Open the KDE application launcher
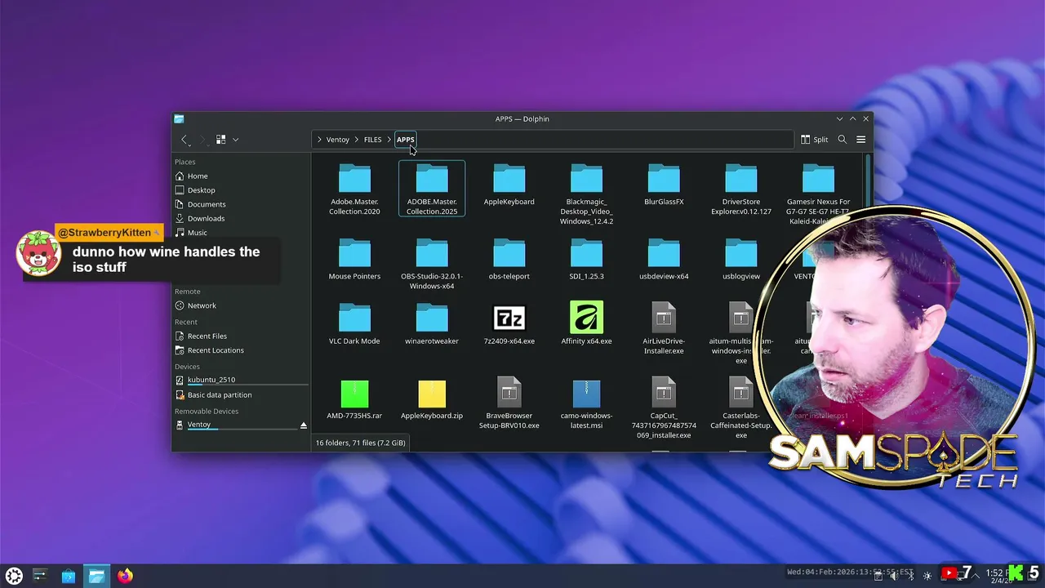The height and width of the screenshot is (588, 1045). pyautogui.click(x=14, y=576)
